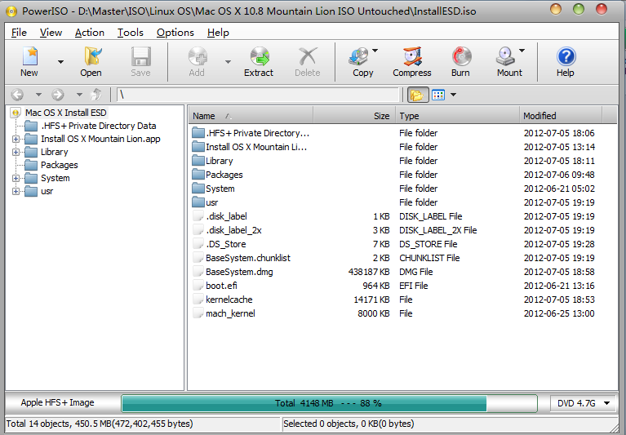Click the Up one level icon
Screen dimensions: 626x435
click(x=96, y=95)
